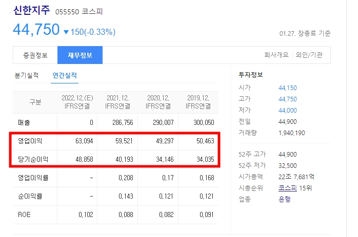Click the current price 44,750
Screen dimensions: 358x237
pos(36,30)
